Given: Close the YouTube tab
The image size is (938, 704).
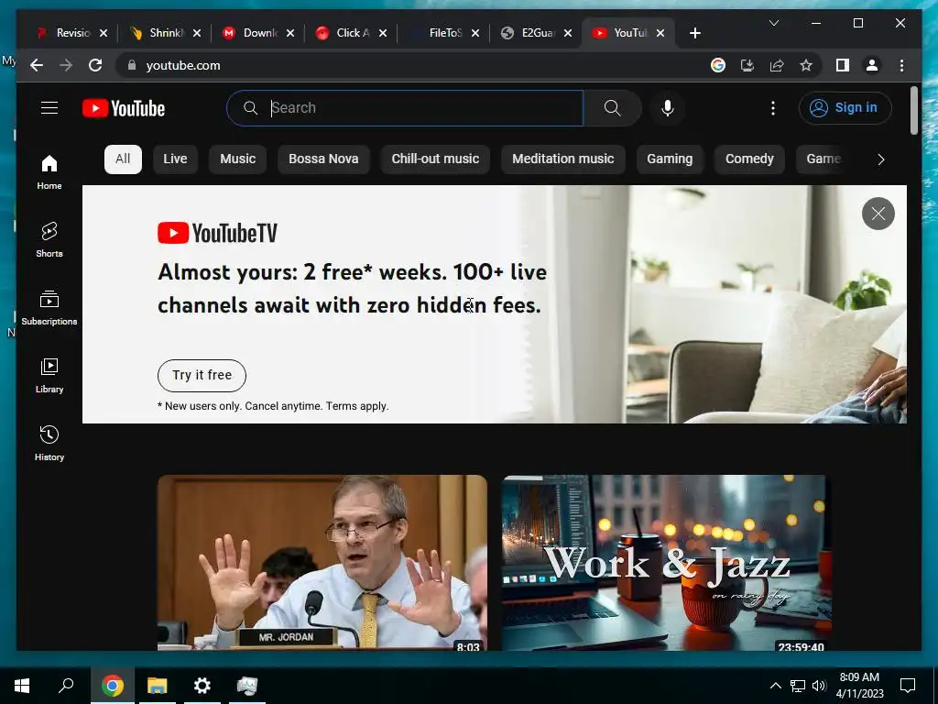Looking at the screenshot, I should pyautogui.click(x=660, y=33).
